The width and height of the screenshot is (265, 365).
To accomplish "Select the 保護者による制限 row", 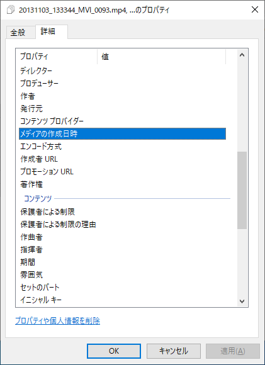I will pyautogui.click(x=122, y=212).
